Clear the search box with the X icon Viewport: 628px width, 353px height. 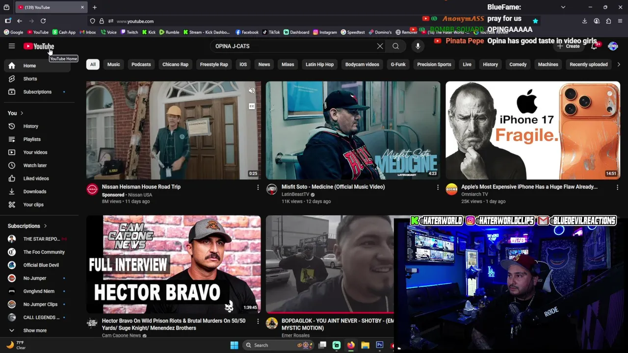pos(380,46)
